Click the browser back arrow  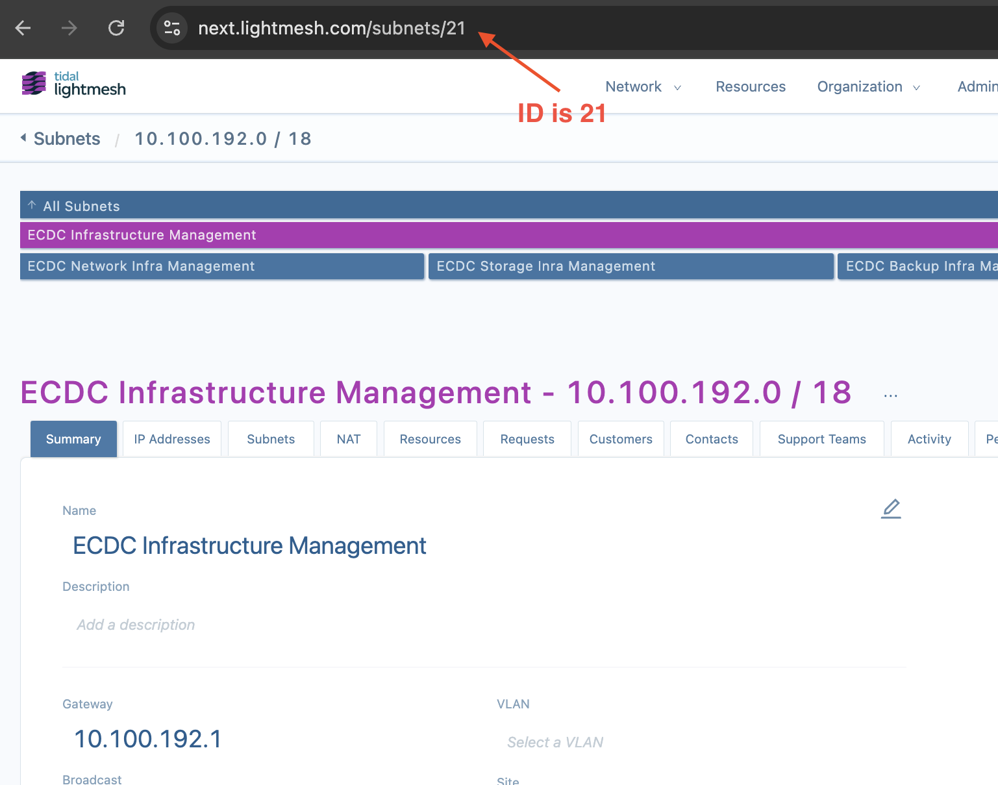coord(23,28)
